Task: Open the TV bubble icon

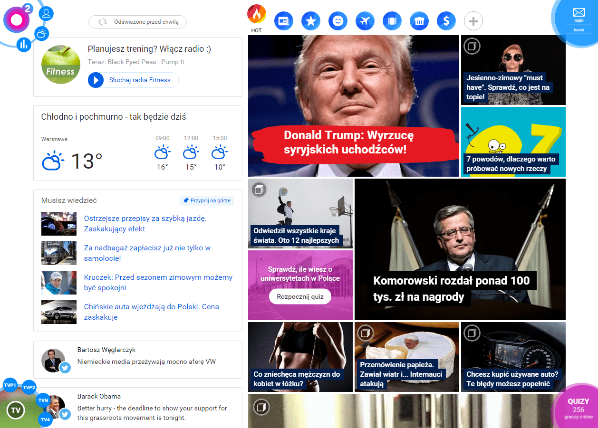Action: click(16, 410)
